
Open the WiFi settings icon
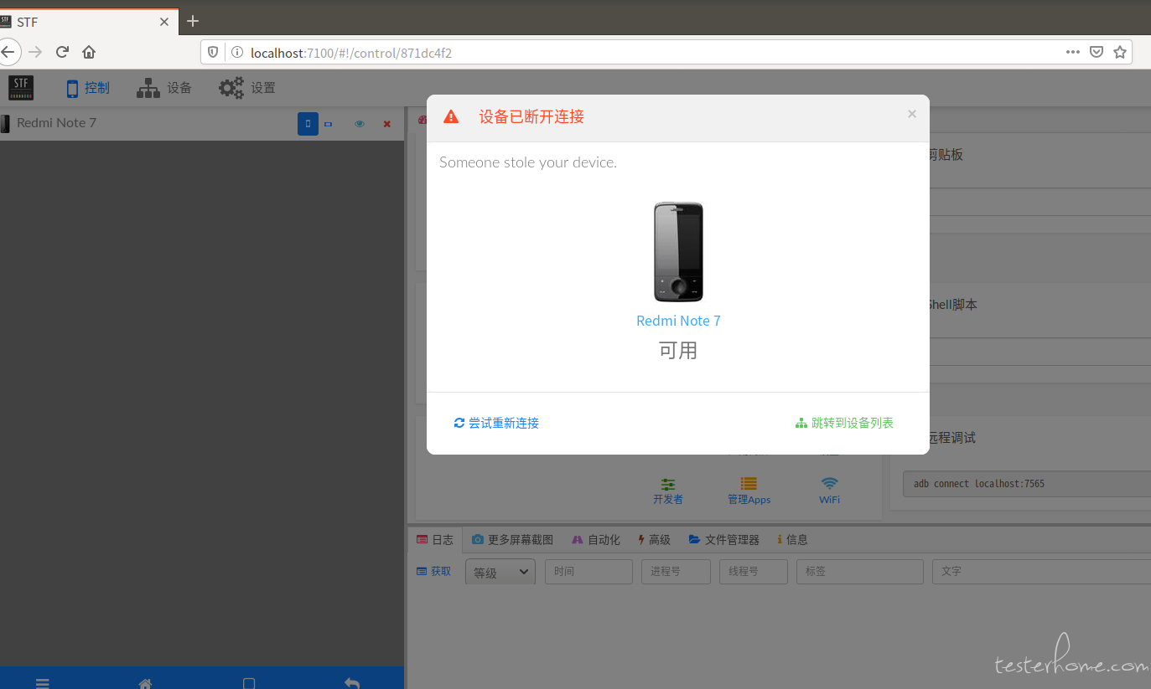829,491
